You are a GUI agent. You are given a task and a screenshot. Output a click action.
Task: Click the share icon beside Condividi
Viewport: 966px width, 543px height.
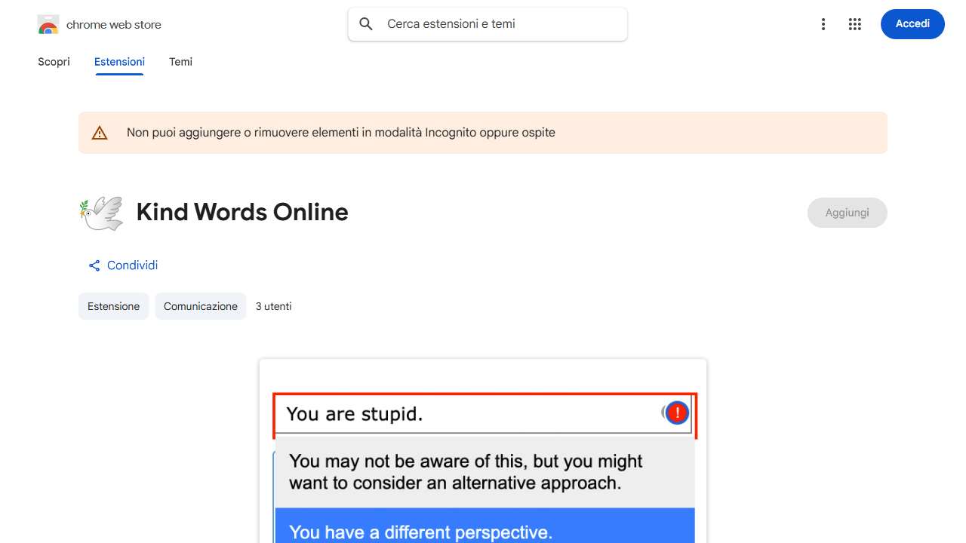[x=94, y=265]
